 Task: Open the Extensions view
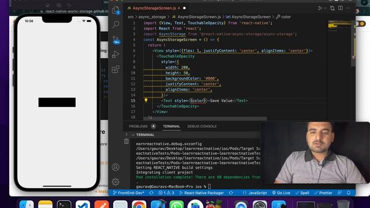(x=116, y=69)
